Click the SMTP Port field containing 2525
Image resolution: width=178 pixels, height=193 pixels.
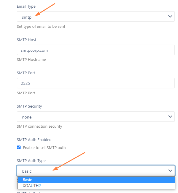tap(96, 83)
